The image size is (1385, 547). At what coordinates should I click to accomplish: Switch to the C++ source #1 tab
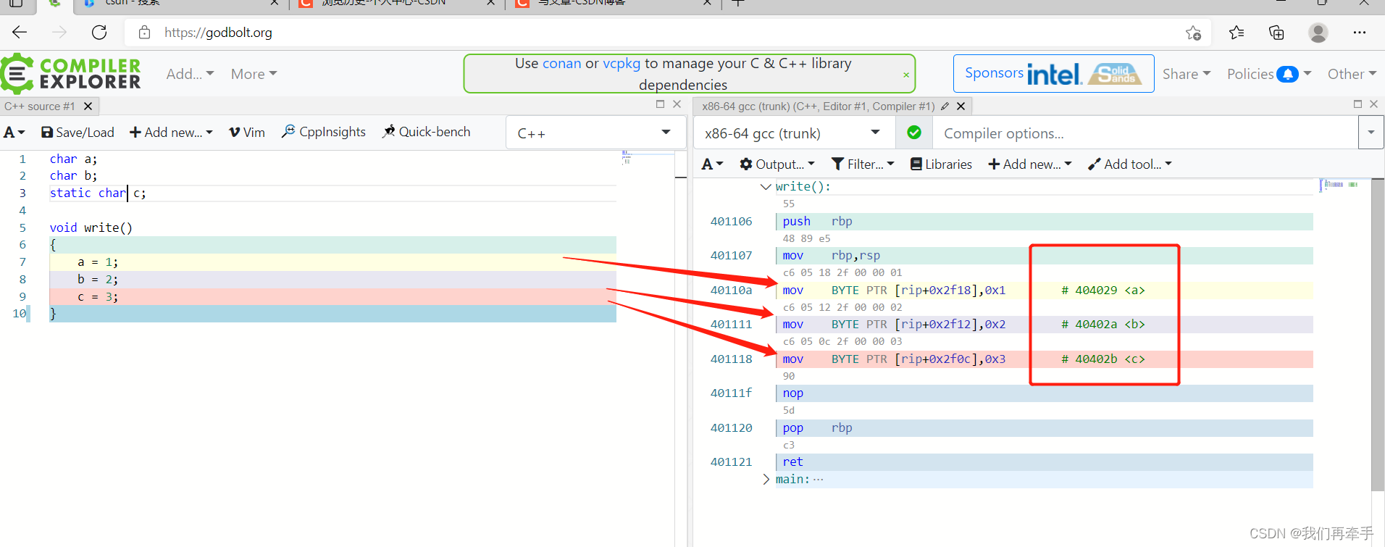click(40, 106)
